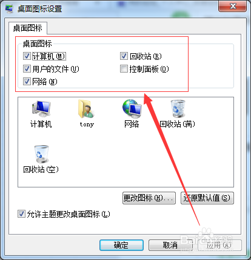
Task: Select the 计算机 computer icon in preview
Action: coord(41,109)
